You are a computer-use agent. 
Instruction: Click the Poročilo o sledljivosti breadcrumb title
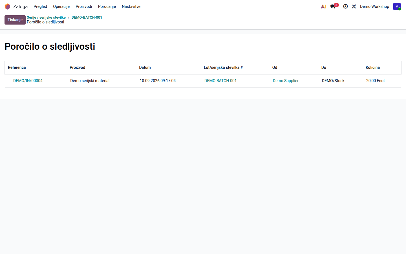click(x=45, y=22)
